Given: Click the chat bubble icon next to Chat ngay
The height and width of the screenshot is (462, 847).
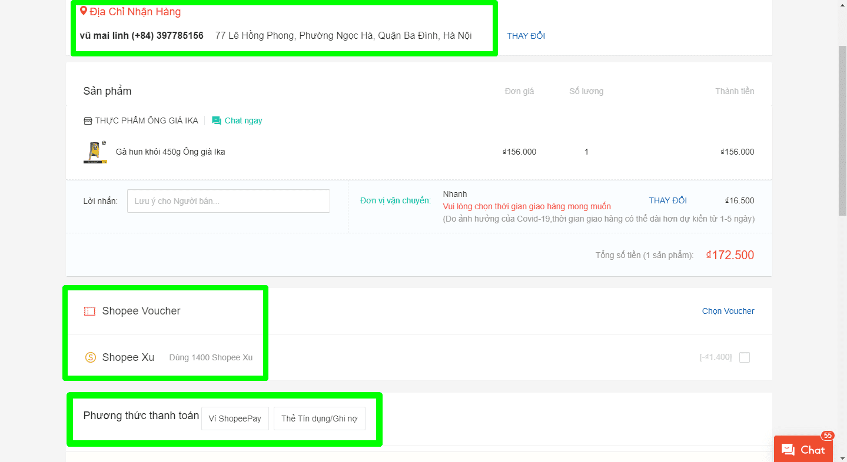Looking at the screenshot, I should pyautogui.click(x=217, y=120).
